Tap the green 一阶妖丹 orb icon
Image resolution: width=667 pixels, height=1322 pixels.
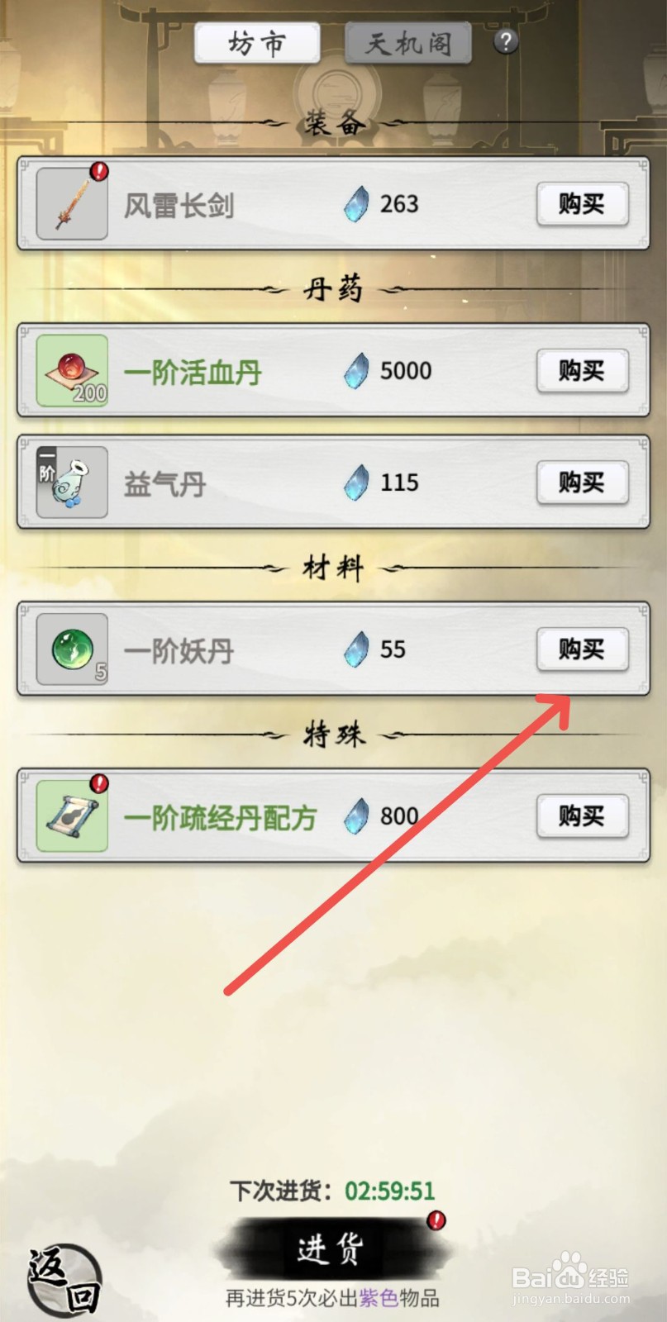pos(72,649)
